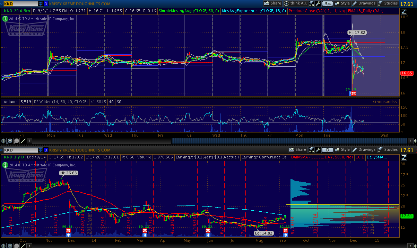Open the Studies menu in top chart

(388, 3)
